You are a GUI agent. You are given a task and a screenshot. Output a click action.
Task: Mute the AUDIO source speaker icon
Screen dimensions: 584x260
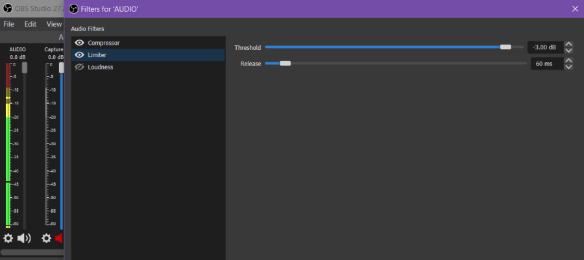coord(24,238)
